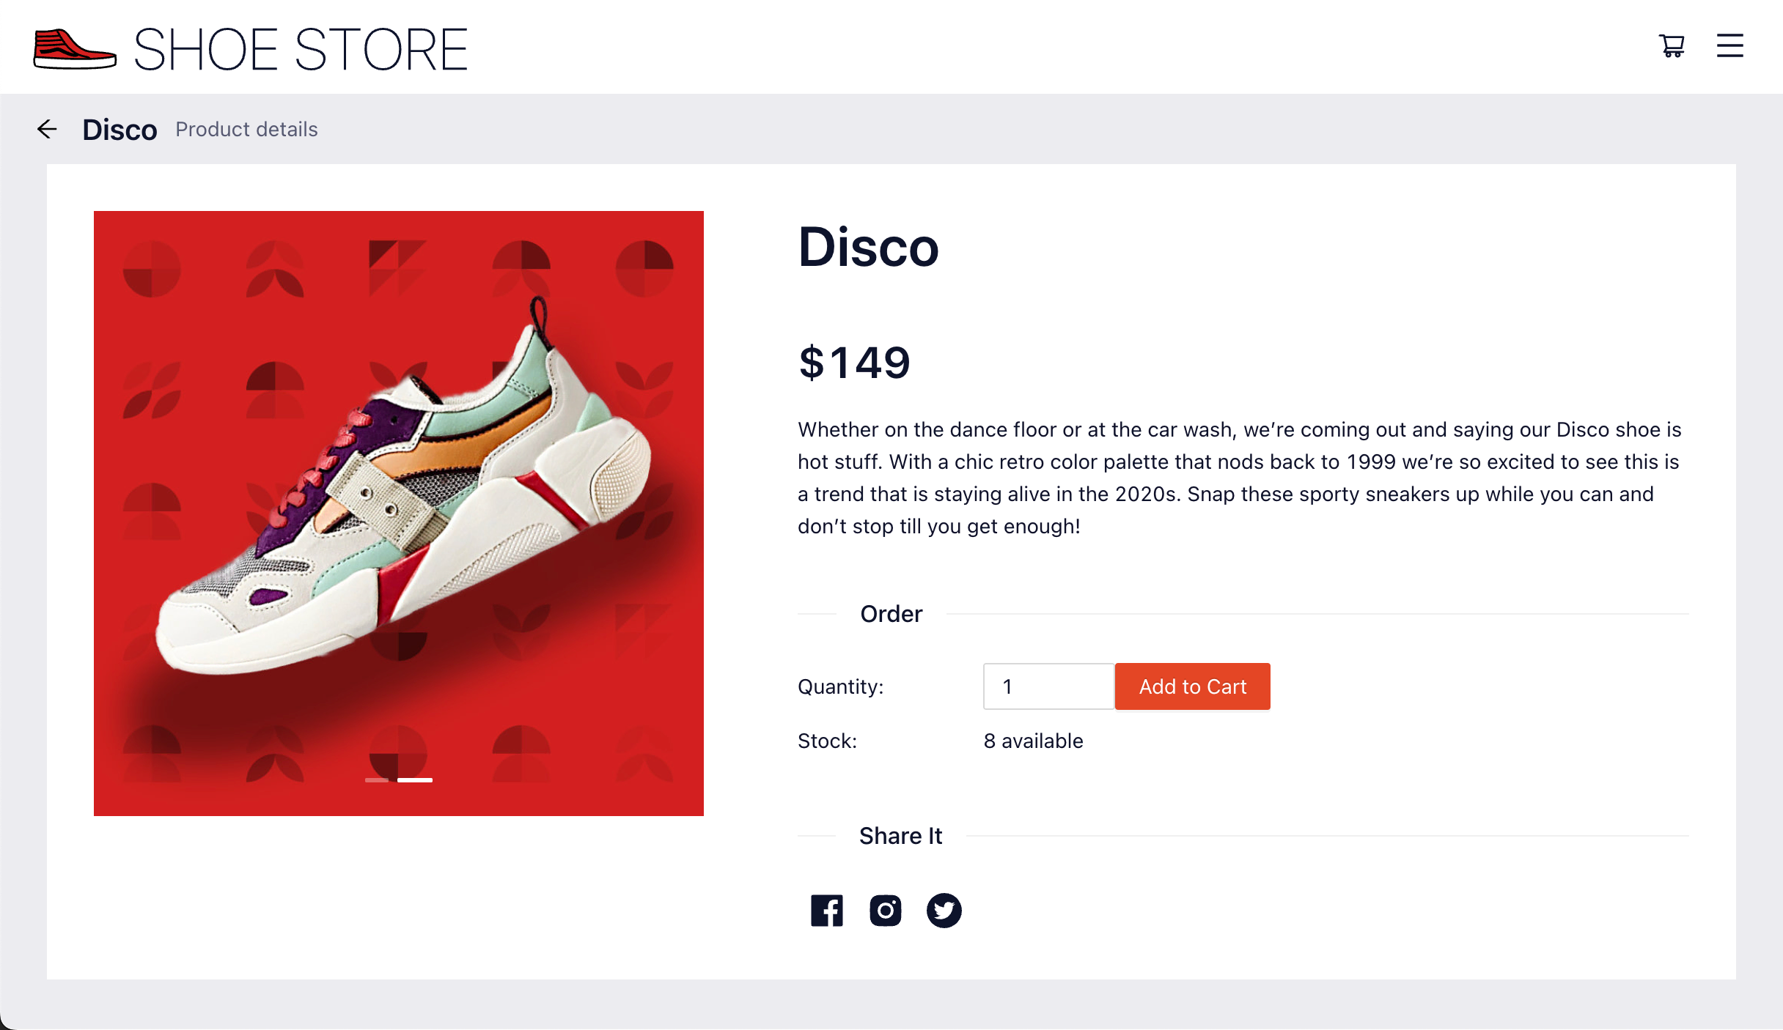Click the Order section heading
Image resolution: width=1783 pixels, height=1030 pixels.
(891, 614)
